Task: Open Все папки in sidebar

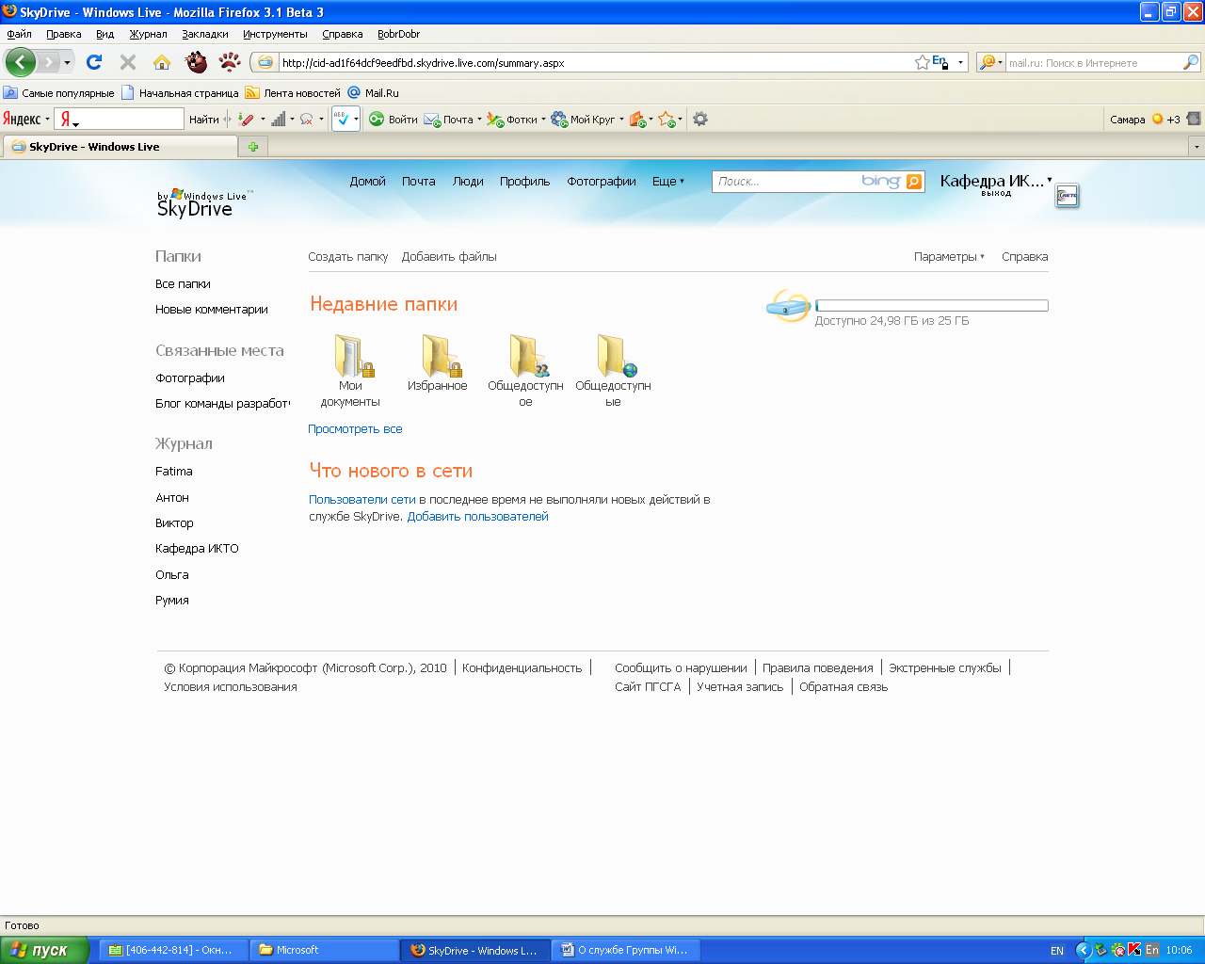Action: coord(183,284)
